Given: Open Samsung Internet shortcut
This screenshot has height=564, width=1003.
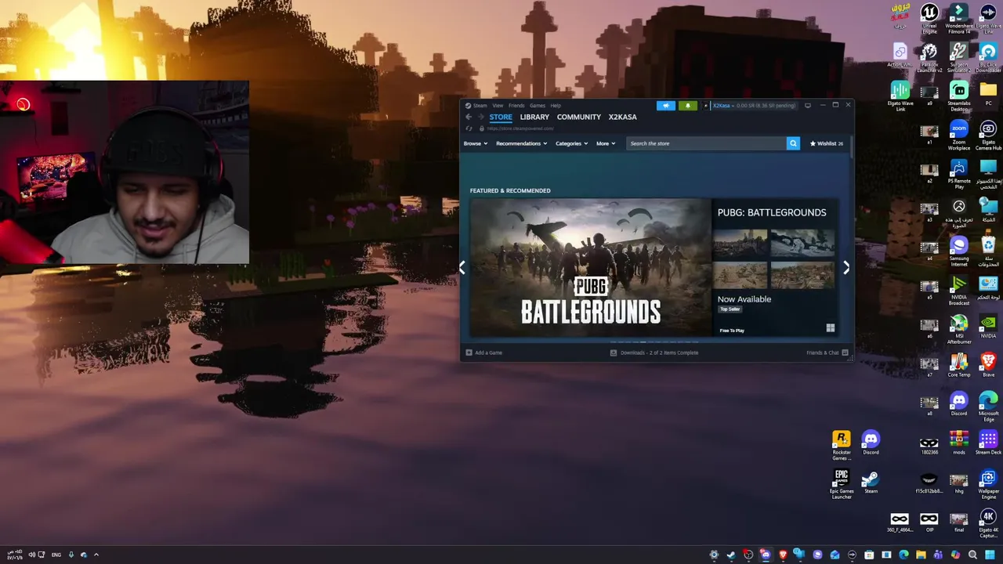Looking at the screenshot, I should tap(959, 252).
